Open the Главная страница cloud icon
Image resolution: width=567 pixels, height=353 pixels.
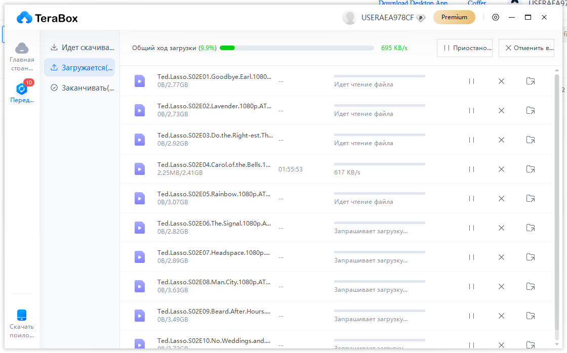coord(22,49)
